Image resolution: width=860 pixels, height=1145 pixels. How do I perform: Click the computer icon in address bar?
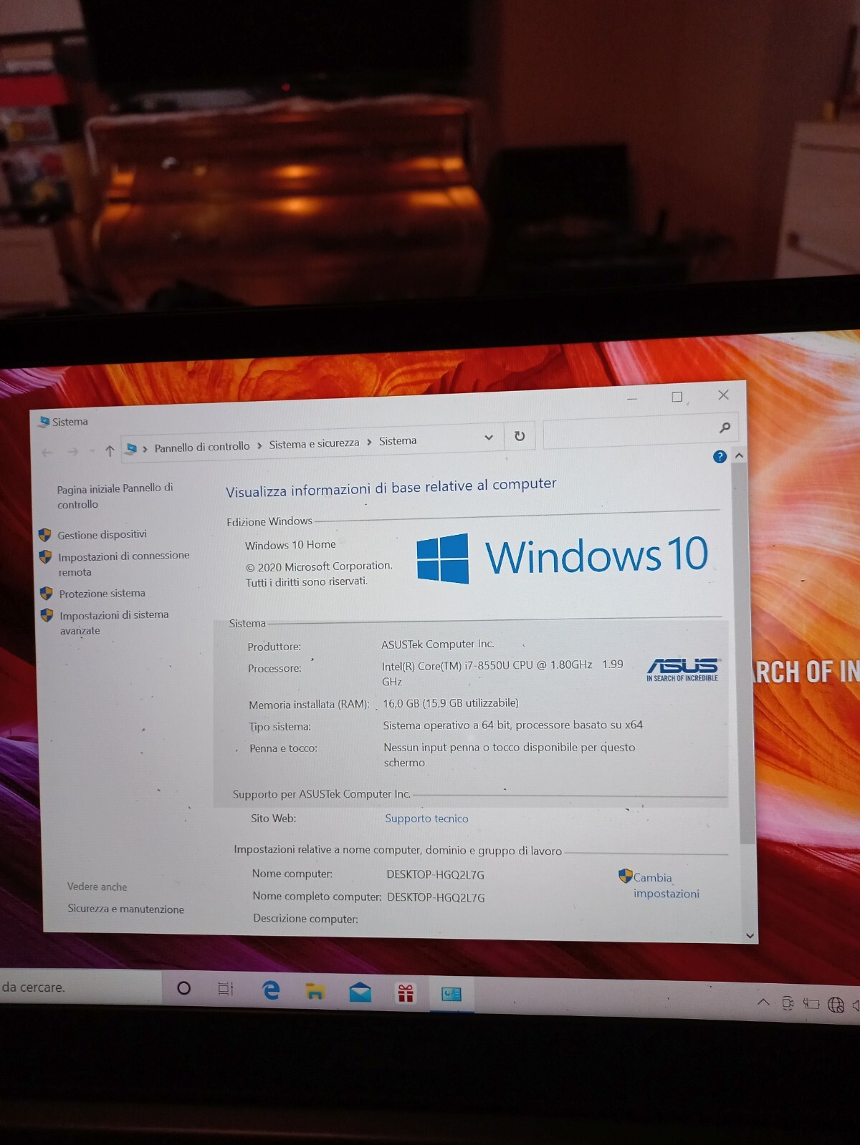tap(131, 449)
